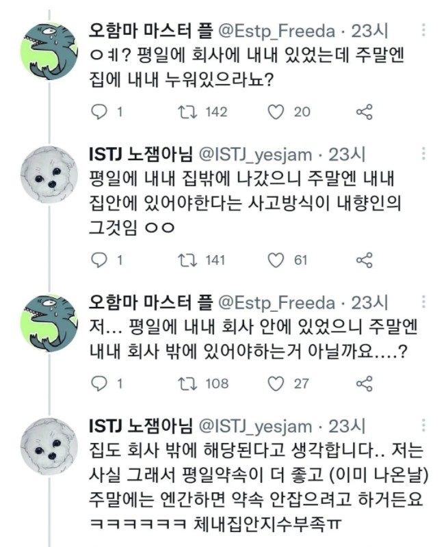Like the tweet with 20 likes
448x547 pixels.
[276, 112]
